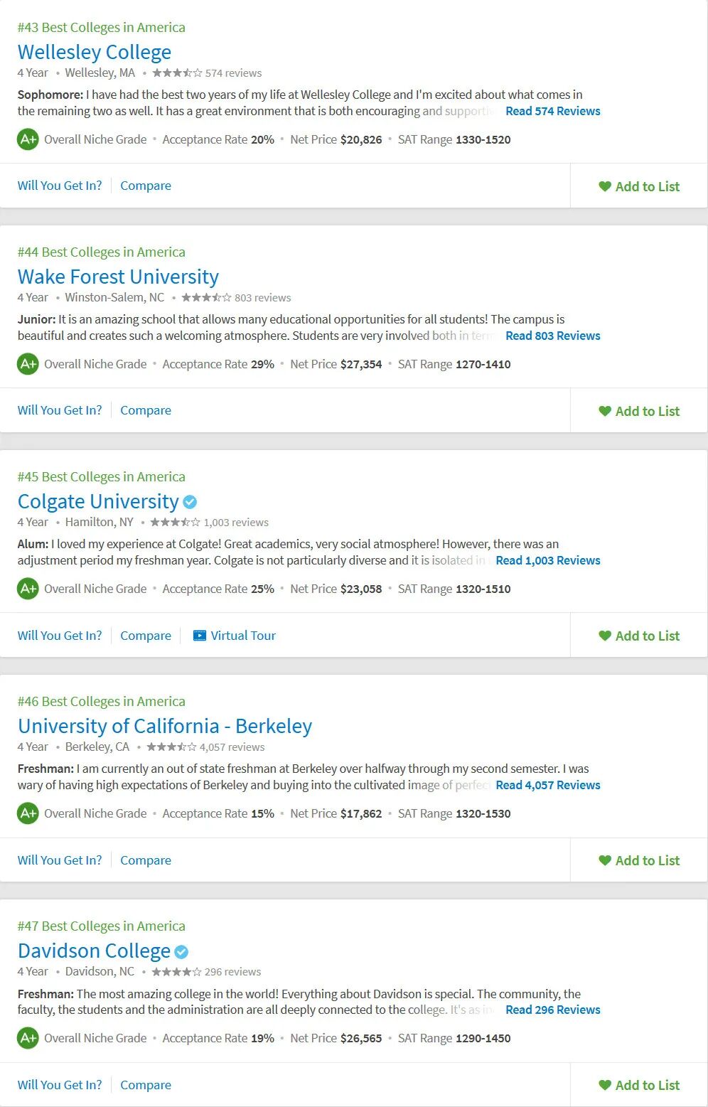The height and width of the screenshot is (1107, 708).
Task: Open the Davidson College title link
Action: coord(94,951)
